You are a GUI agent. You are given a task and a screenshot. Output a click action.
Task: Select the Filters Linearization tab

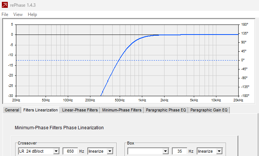click(x=40, y=110)
